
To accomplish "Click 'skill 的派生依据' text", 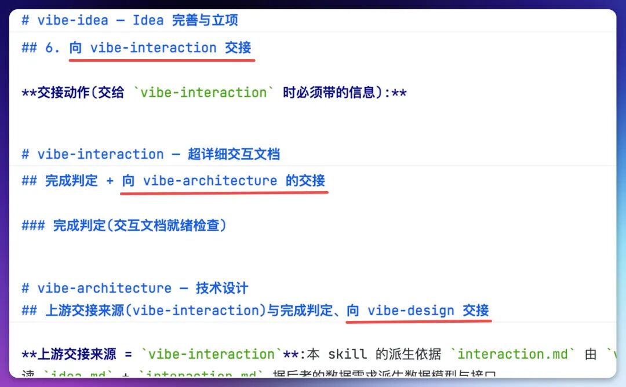I will click(384, 354).
